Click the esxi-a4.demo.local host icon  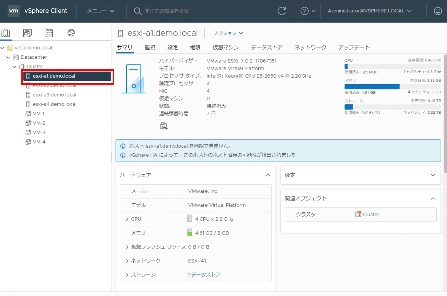(x=28, y=104)
